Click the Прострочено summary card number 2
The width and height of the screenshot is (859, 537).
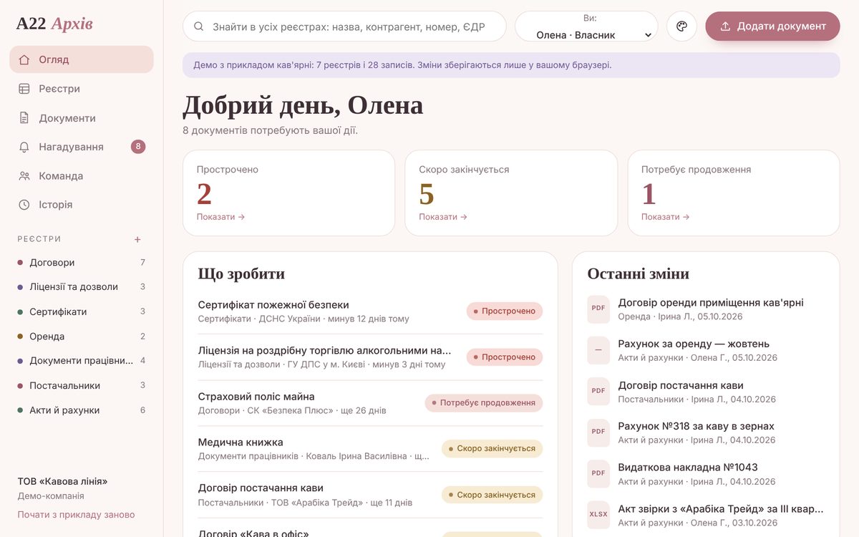(x=204, y=194)
